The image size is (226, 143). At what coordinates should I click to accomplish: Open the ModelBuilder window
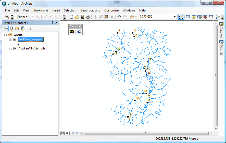click(x=218, y=17)
